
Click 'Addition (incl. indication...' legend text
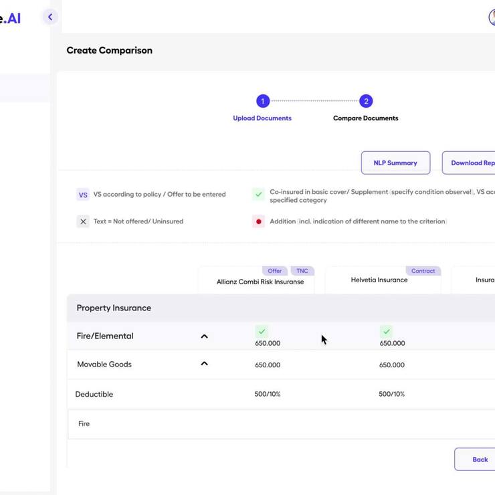coord(359,221)
